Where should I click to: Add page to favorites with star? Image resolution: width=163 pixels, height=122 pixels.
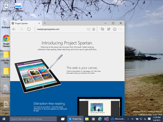[x=94, y=29]
